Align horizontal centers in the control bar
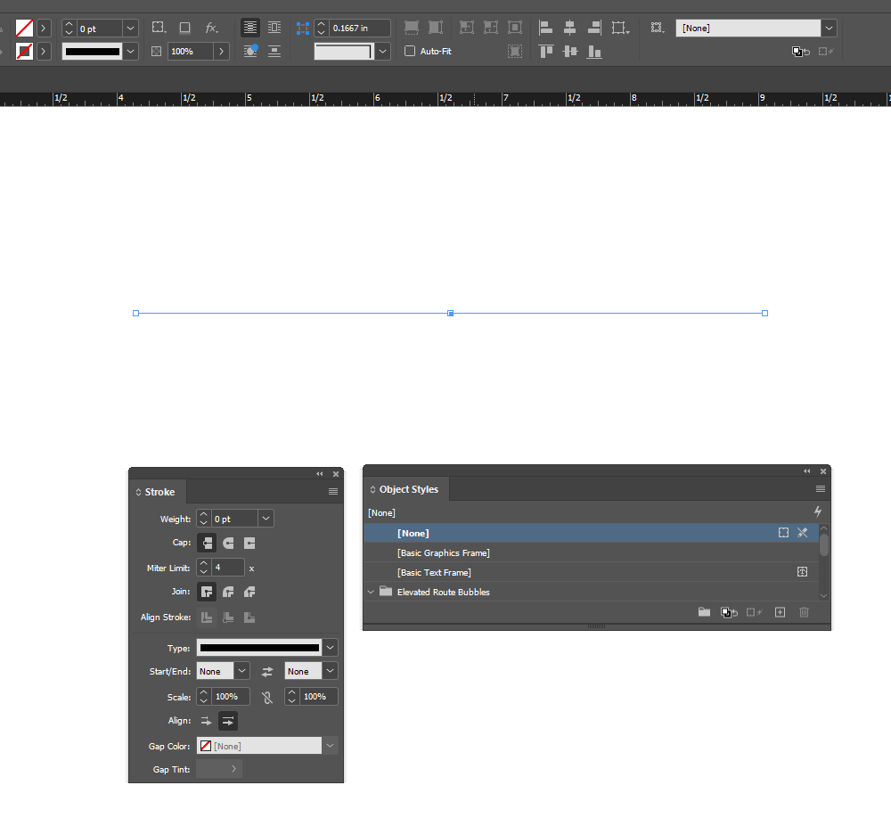Viewport: 891px width, 818px height. point(569,28)
